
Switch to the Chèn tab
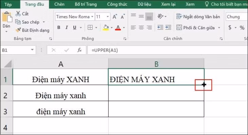(59, 4)
